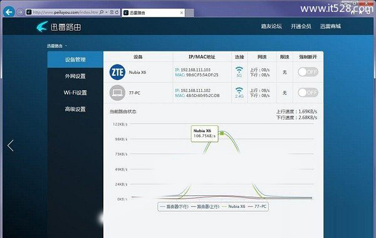Click the 上行速度：1.69KB/s readout
Viewport: 376px width, 238px height.
coord(296,111)
